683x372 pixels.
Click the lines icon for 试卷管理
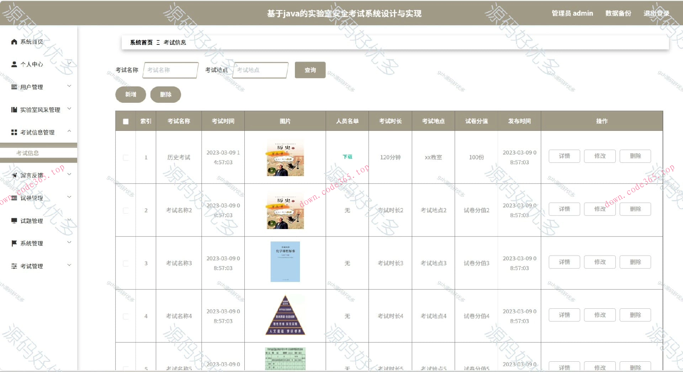tap(14, 198)
